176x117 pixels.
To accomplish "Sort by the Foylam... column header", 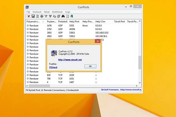I will point(52,21).
